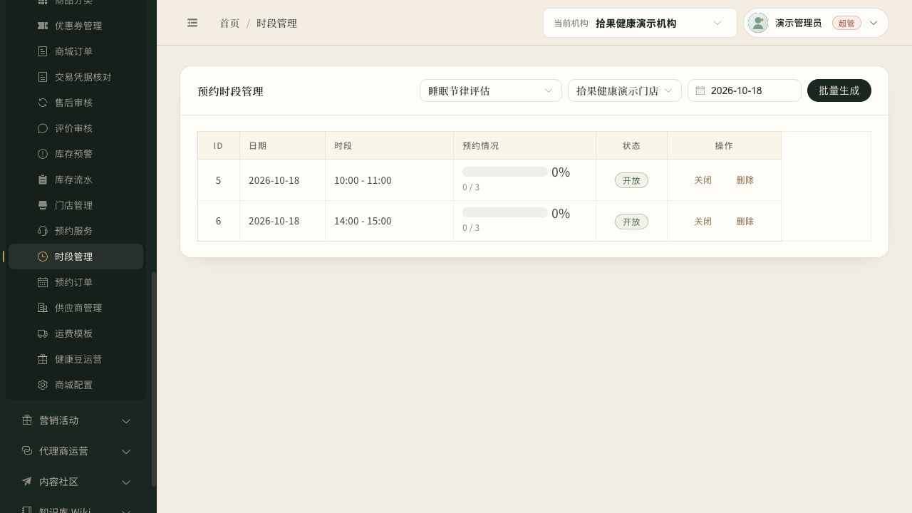The image size is (912, 513).
Task: Click the 交易凭据核对 document icon
Action: tap(43, 77)
